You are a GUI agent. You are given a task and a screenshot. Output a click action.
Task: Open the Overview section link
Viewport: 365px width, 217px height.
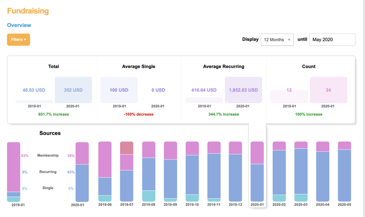[x=19, y=25]
